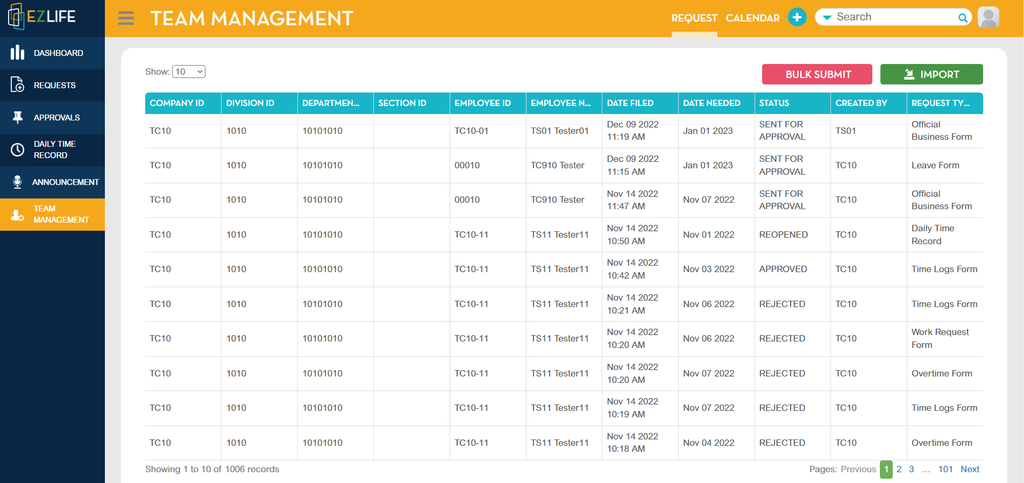Click the Daily Time Record clock icon
Viewport: 1024px width, 483px height.
[17, 150]
